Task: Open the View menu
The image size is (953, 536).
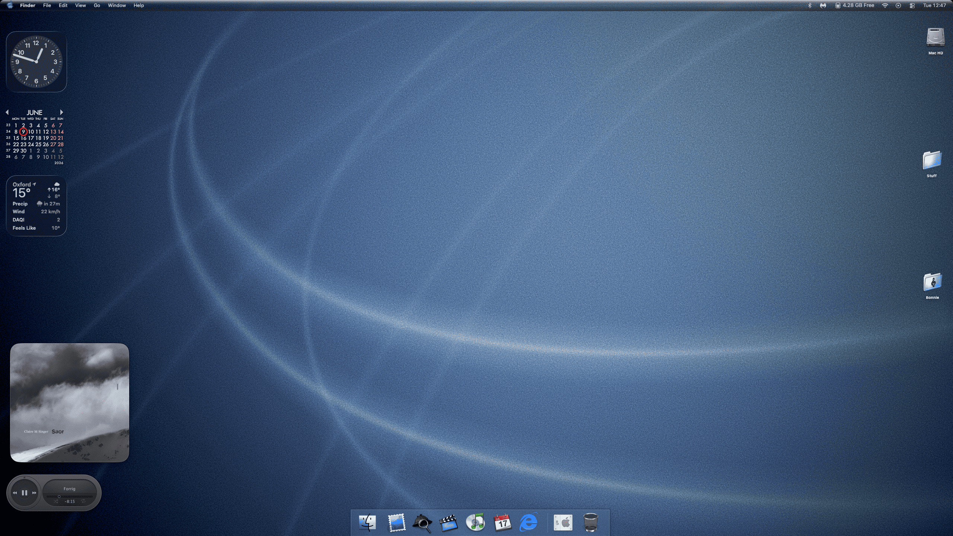Action: pos(80,5)
